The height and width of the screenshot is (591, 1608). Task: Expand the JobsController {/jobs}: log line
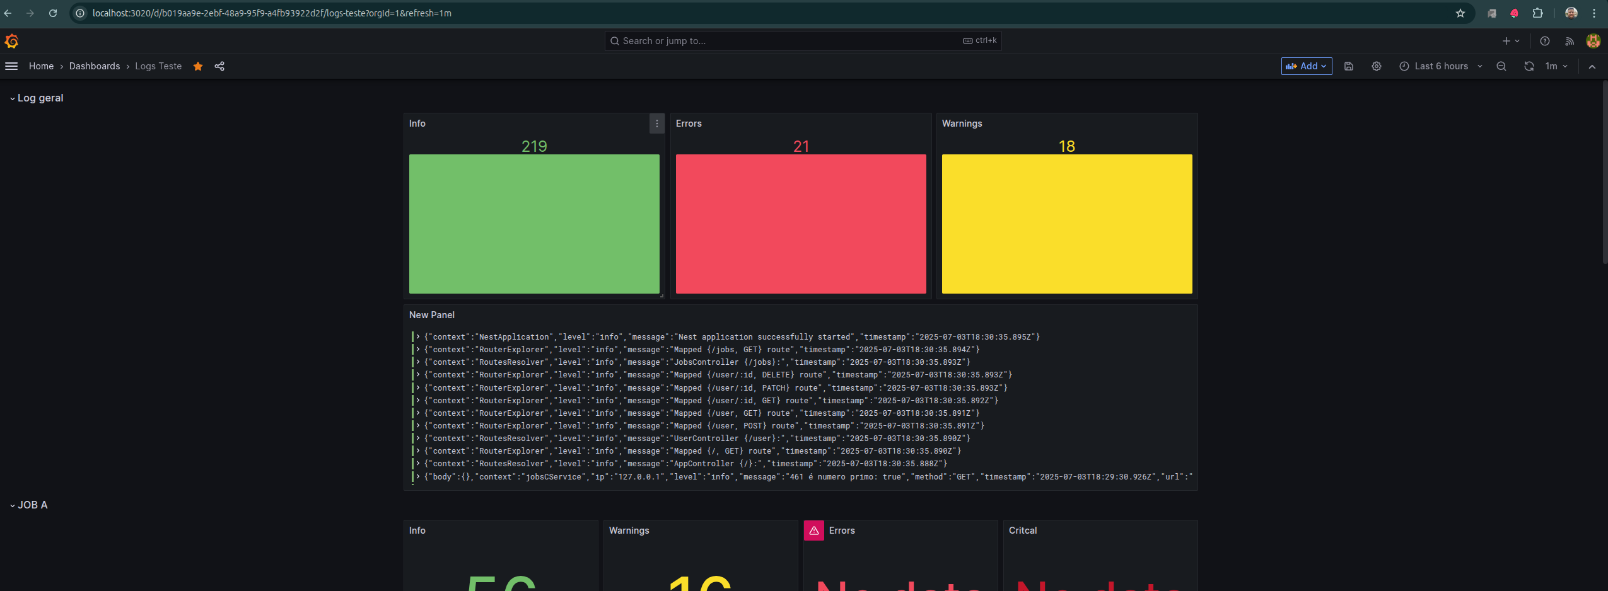click(417, 362)
